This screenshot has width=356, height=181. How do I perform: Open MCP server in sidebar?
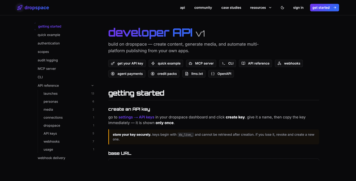pos(47,69)
